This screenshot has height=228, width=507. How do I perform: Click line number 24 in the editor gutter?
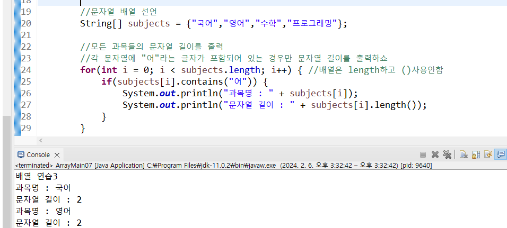[26, 70]
